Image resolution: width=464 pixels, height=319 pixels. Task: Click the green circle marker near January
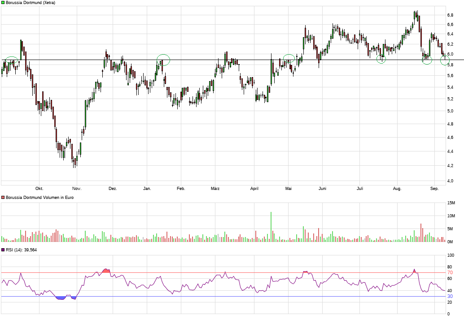point(163,60)
